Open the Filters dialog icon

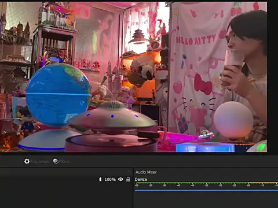pos(56,161)
